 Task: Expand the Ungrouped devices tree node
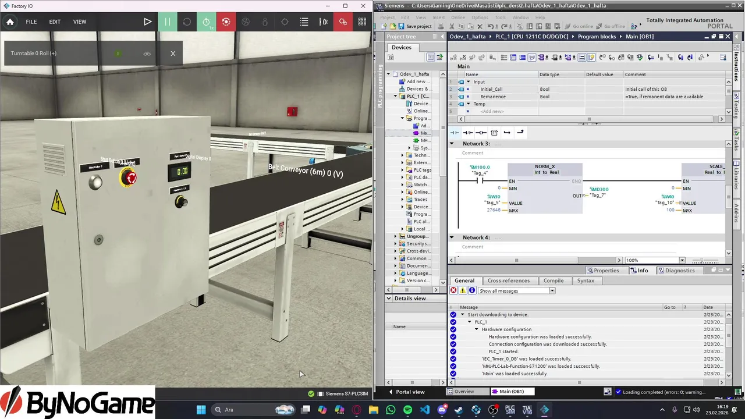[x=396, y=236]
